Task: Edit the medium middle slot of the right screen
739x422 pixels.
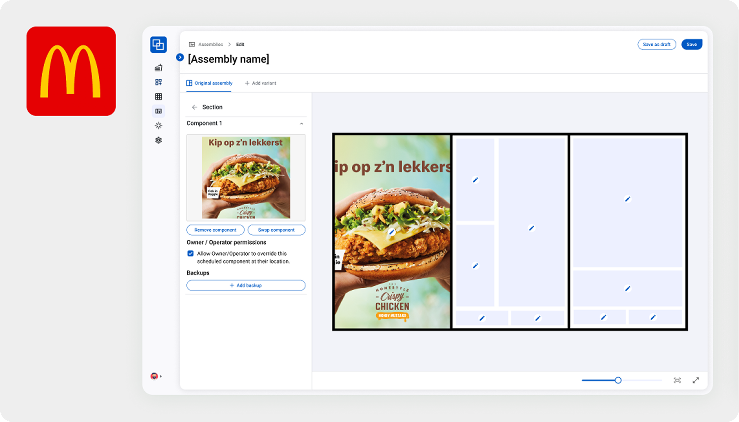Action: click(627, 288)
